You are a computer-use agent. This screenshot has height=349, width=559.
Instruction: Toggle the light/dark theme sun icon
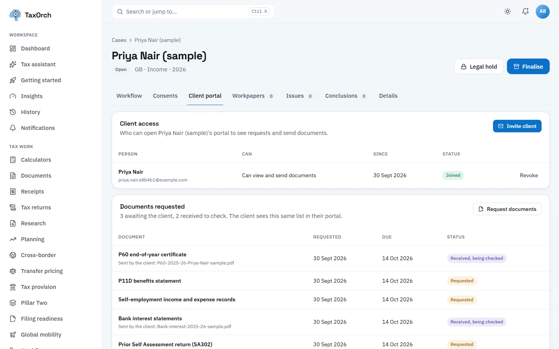click(x=507, y=12)
